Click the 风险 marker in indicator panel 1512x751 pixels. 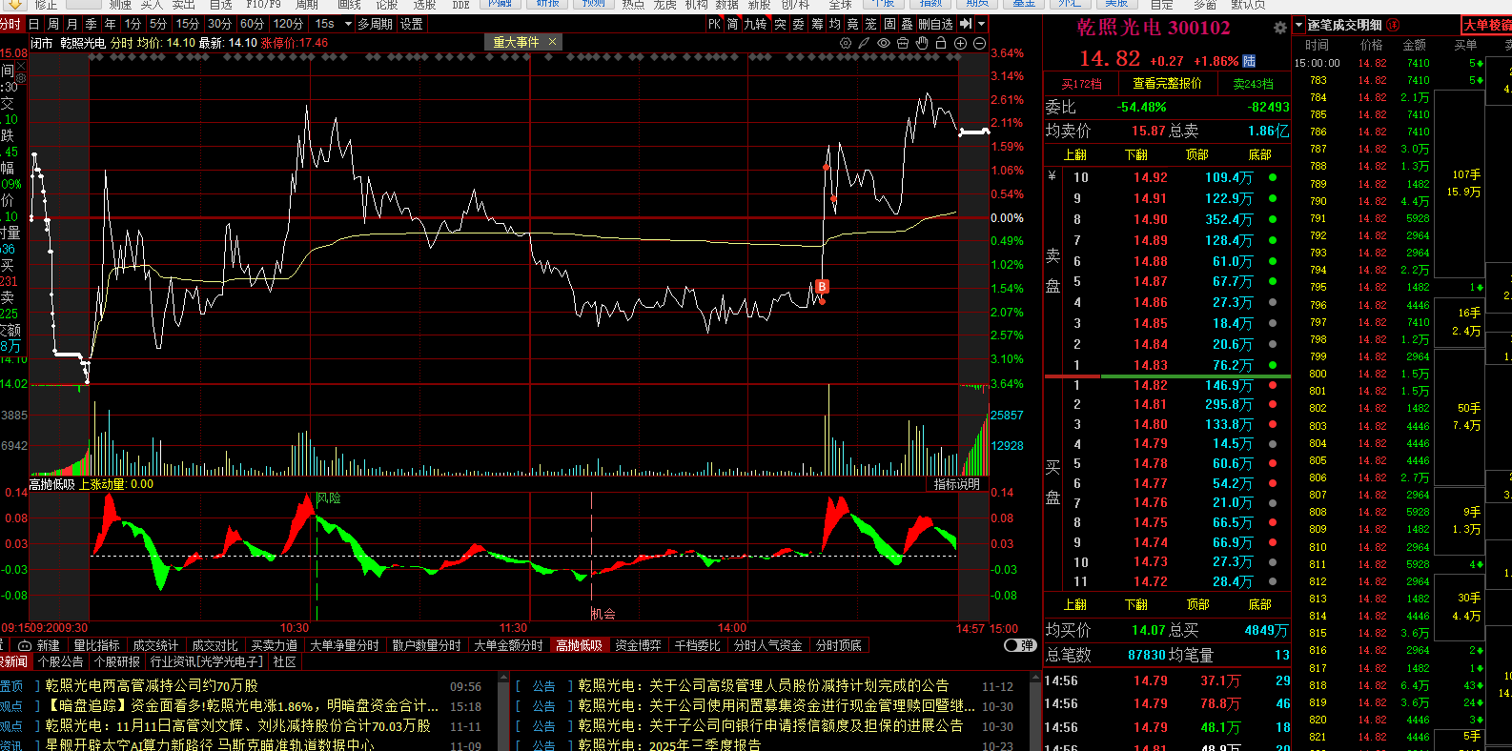329,497
